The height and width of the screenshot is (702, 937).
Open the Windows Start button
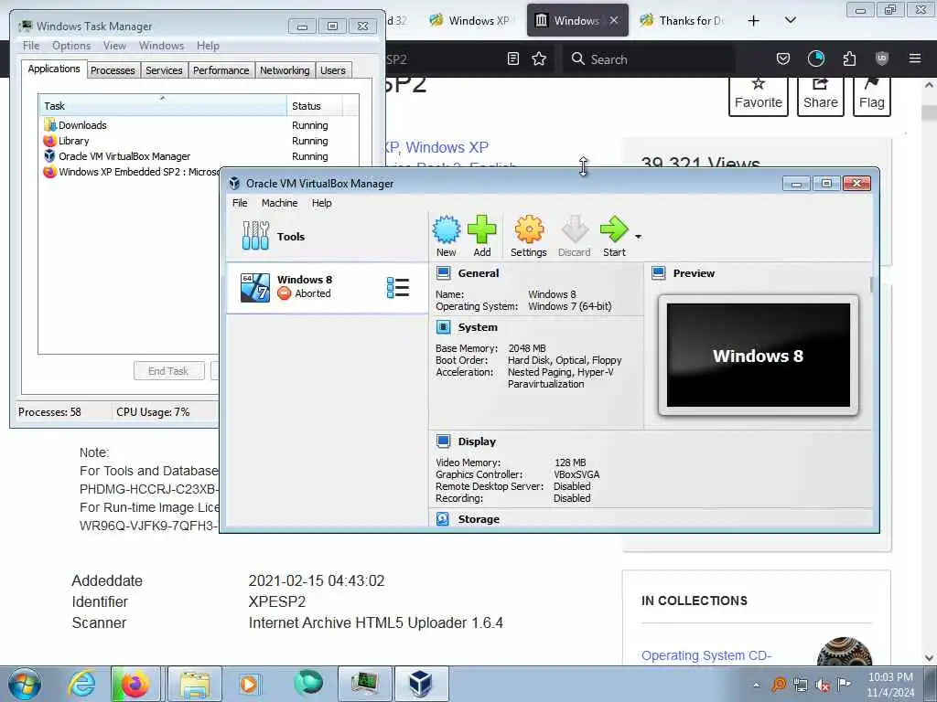[x=25, y=684]
